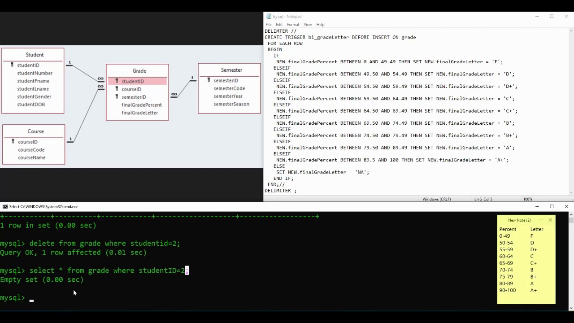Click the 100% zoom indicator in Notepad
574x323 pixels.
528,199
